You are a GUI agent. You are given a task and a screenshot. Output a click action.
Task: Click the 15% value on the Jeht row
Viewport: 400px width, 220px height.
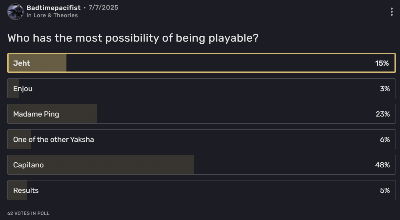[x=382, y=63]
